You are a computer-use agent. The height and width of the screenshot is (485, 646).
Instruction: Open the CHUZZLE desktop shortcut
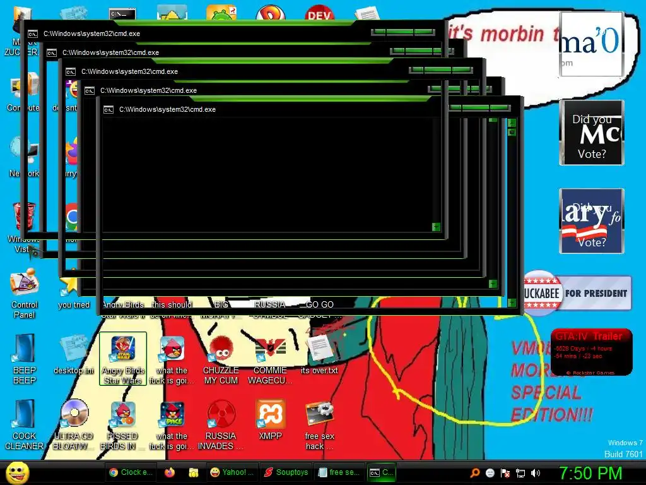pos(221,359)
